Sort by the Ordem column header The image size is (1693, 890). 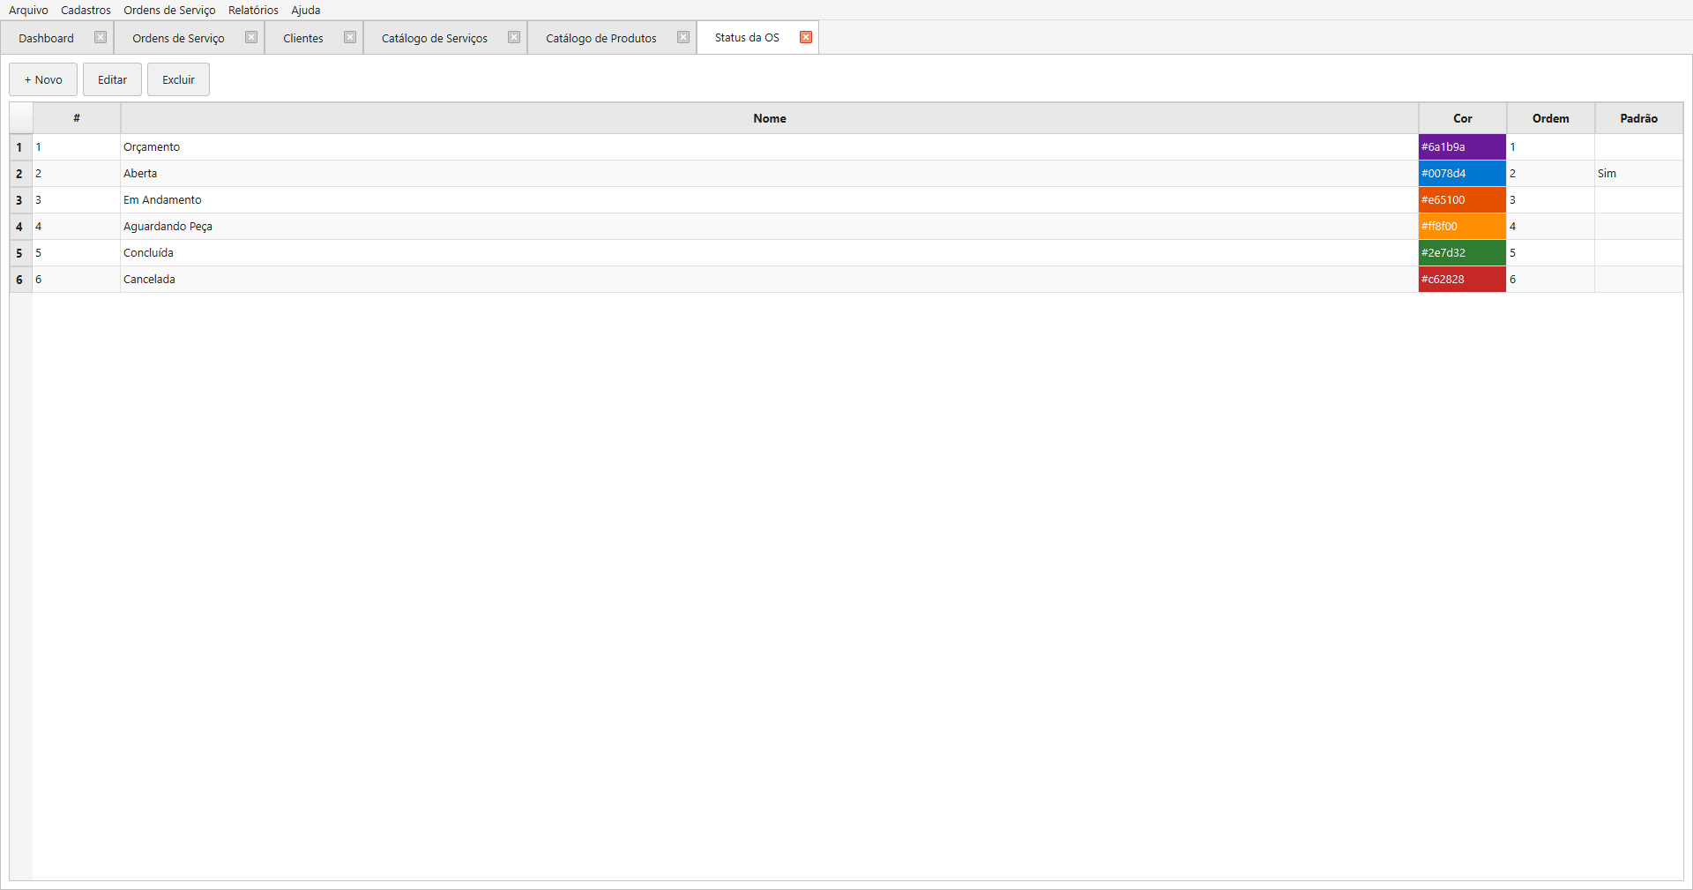[x=1551, y=118]
